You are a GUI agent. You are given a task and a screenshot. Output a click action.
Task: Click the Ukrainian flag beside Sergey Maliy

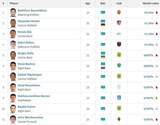click(103, 57)
